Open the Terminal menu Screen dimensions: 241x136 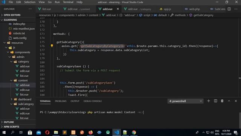click(68, 2)
